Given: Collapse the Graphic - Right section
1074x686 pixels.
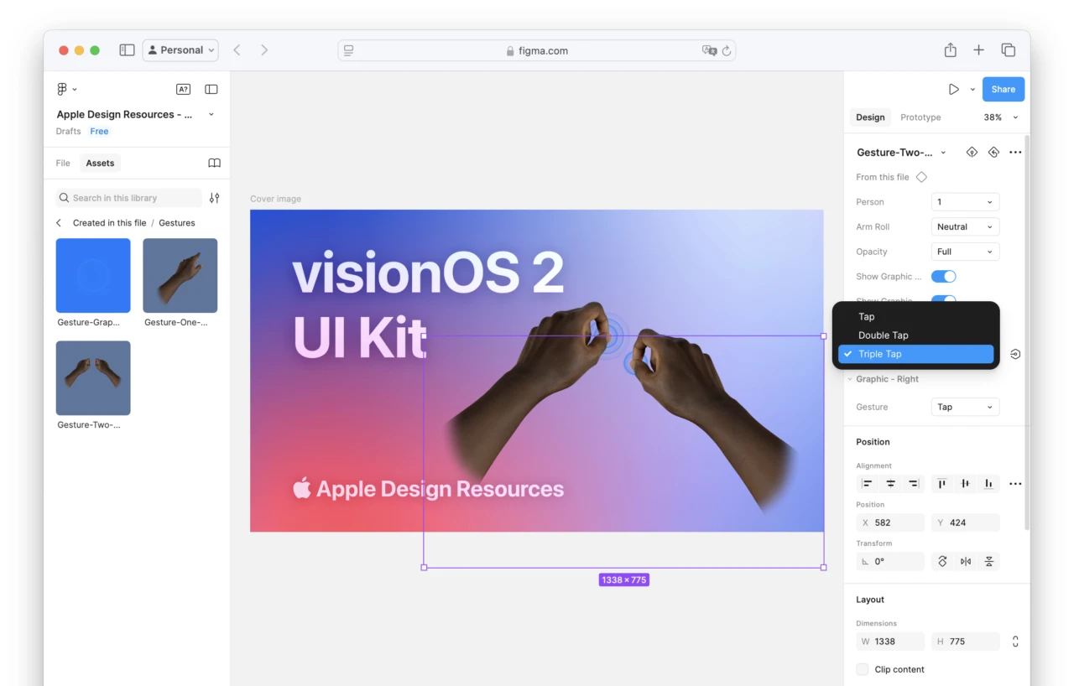Looking at the screenshot, I should (x=849, y=379).
